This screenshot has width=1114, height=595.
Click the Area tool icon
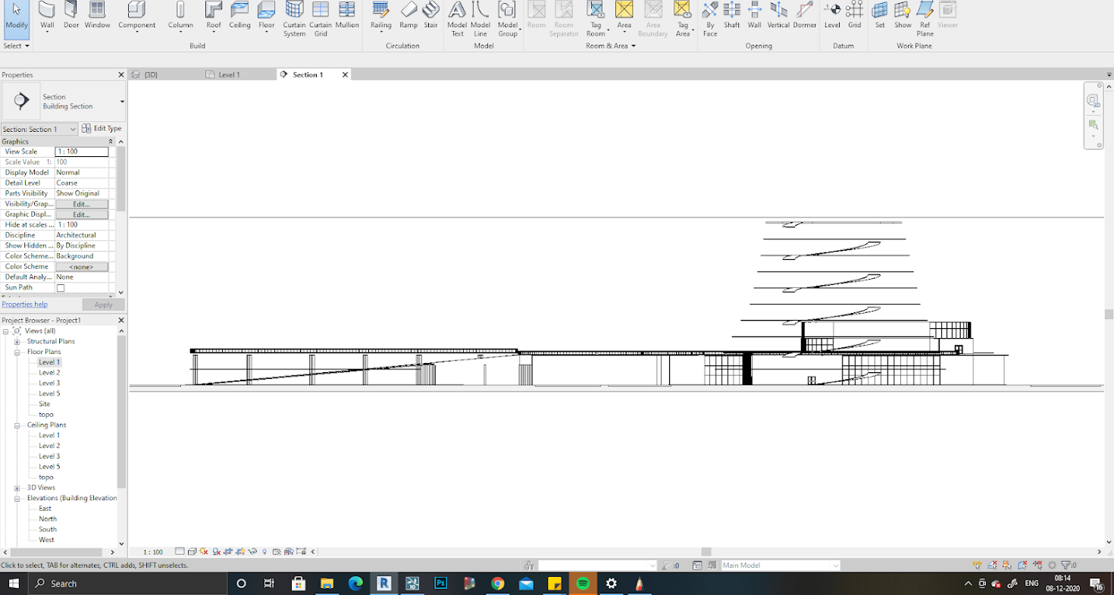pos(624,11)
